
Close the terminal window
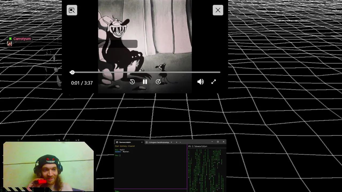[224, 142]
